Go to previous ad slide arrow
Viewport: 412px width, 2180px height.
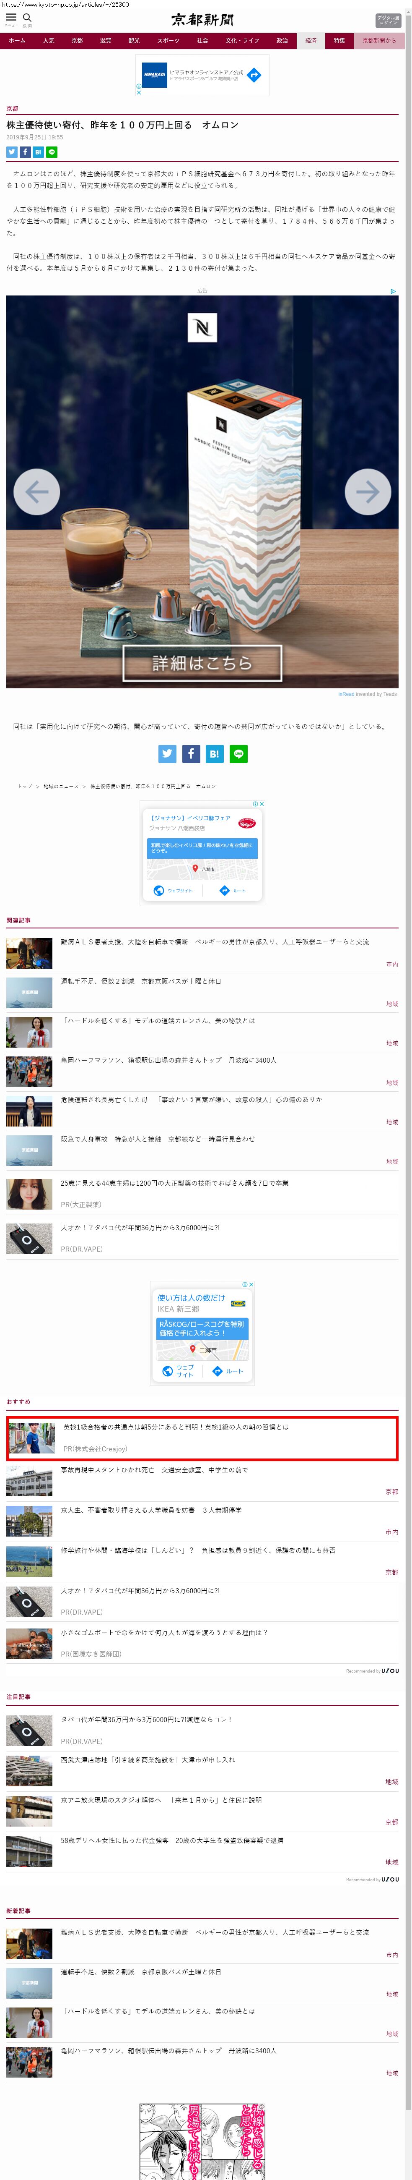pos(37,491)
